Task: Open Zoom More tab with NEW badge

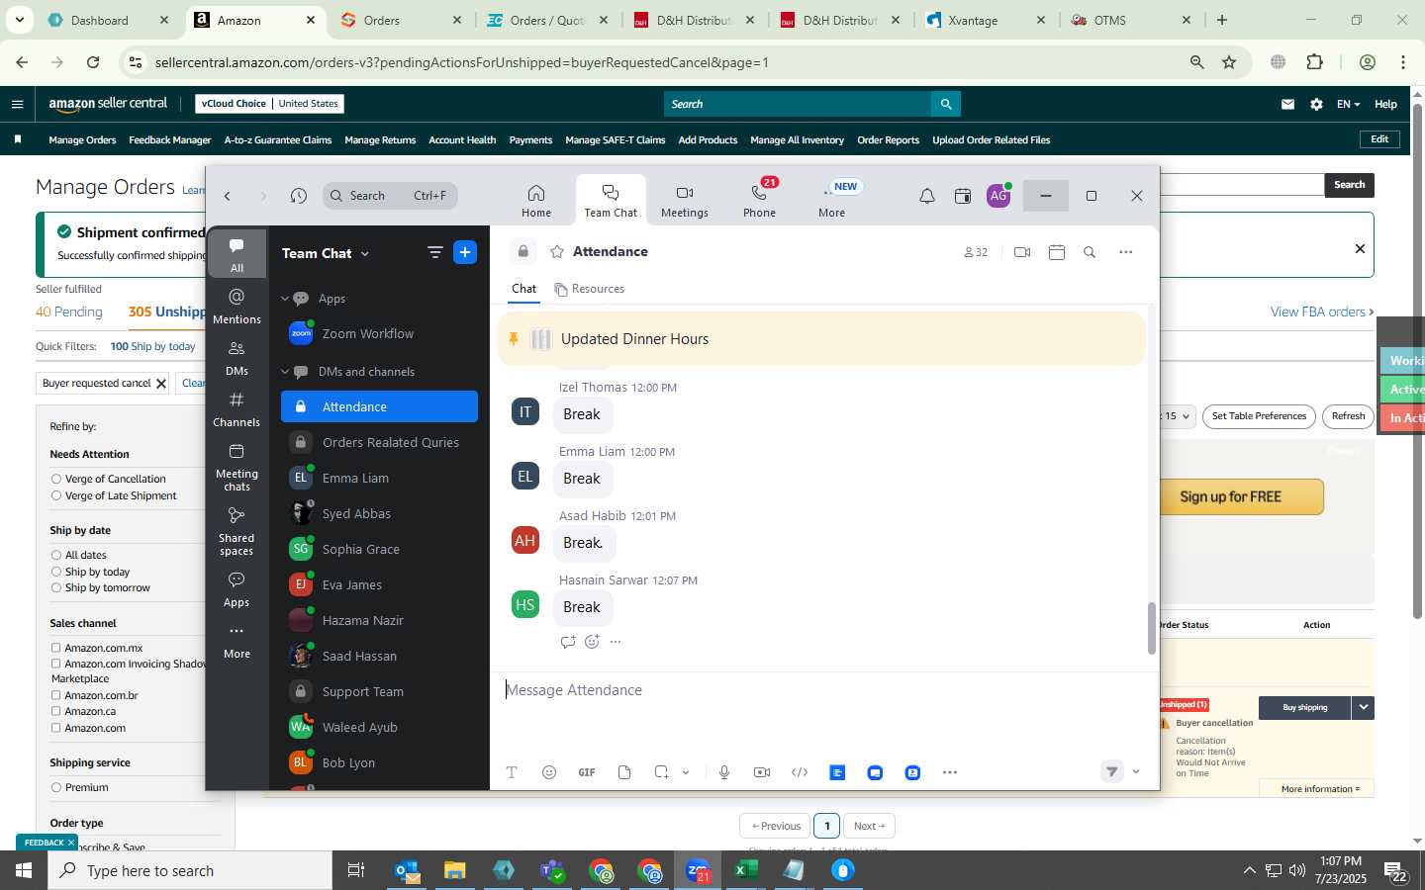Action: click(x=832, y=201)
